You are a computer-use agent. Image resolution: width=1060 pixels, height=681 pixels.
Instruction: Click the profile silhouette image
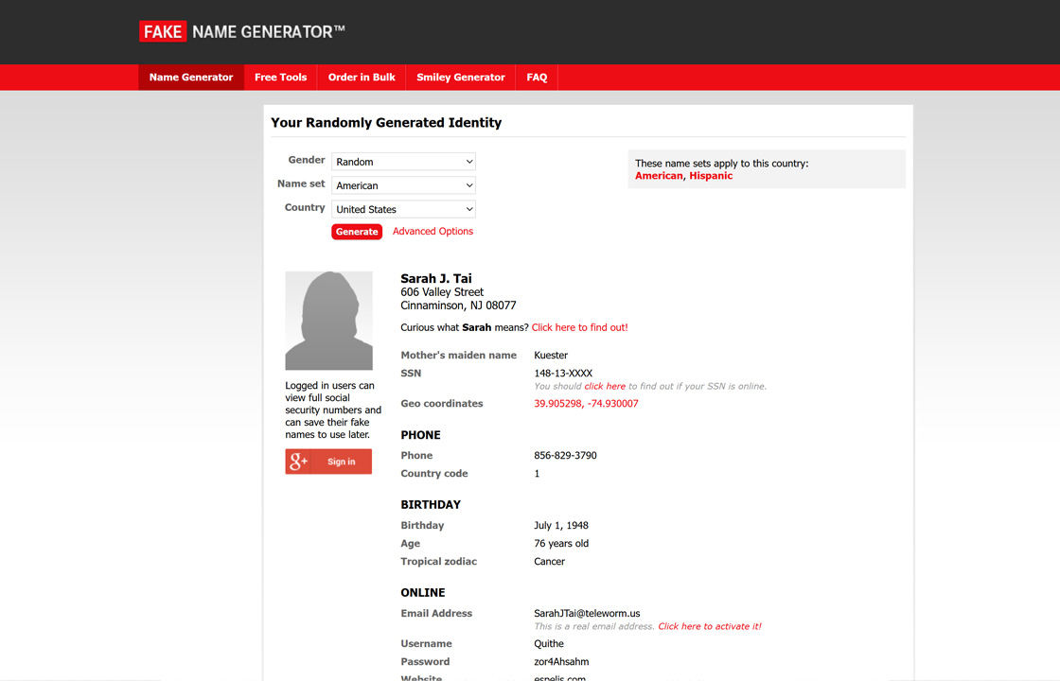point(328,321)
